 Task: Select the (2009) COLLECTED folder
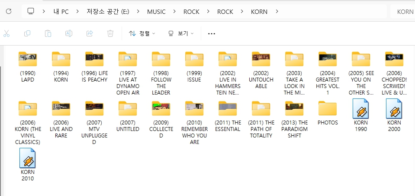(161, 120)
